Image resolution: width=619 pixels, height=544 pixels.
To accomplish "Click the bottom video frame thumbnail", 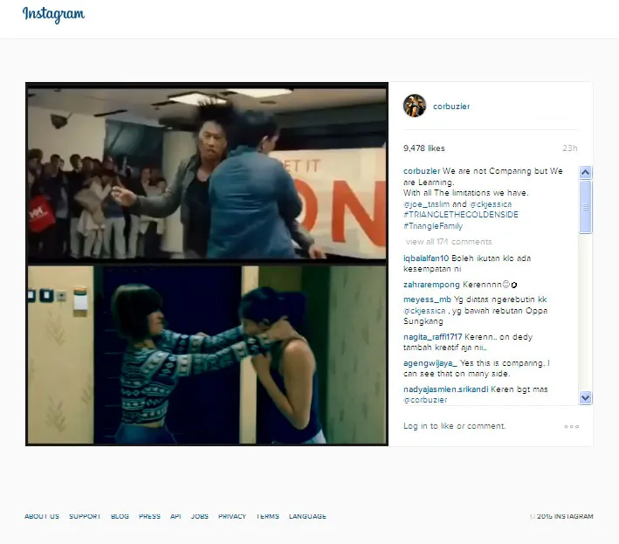I will (x=207, y=355).
